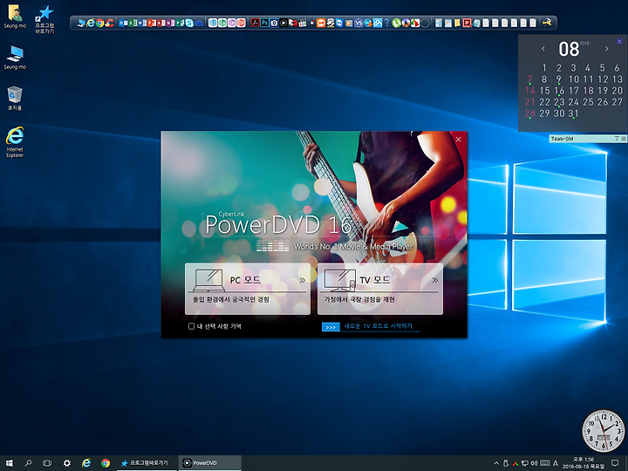Select PC mode button in PowerDVD

(x=248, y=289)
